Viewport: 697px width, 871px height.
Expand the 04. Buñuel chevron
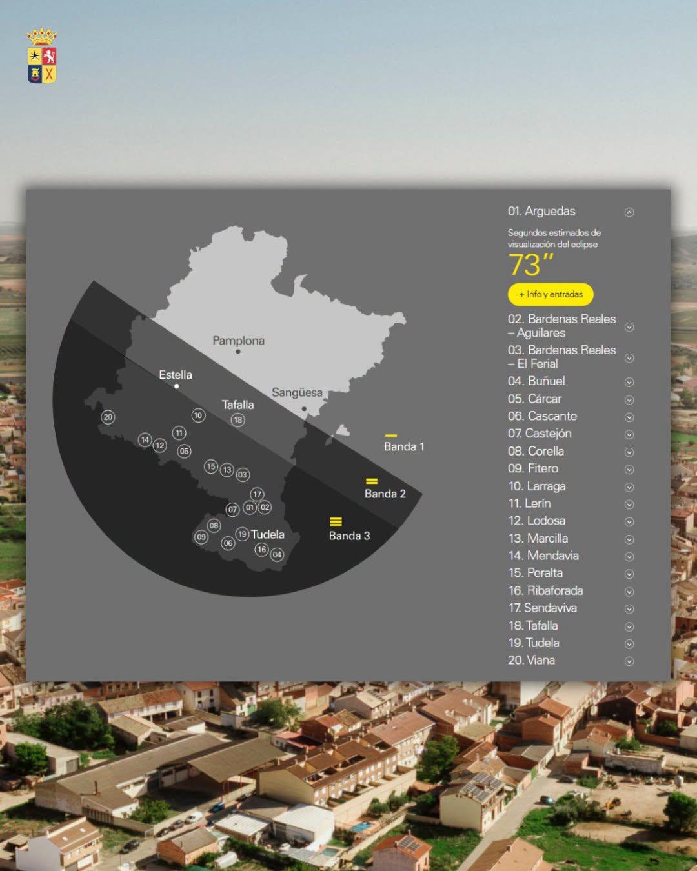click(629, 382)
